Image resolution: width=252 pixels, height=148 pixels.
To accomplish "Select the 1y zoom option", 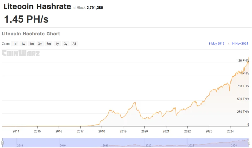I will (57, 44).
